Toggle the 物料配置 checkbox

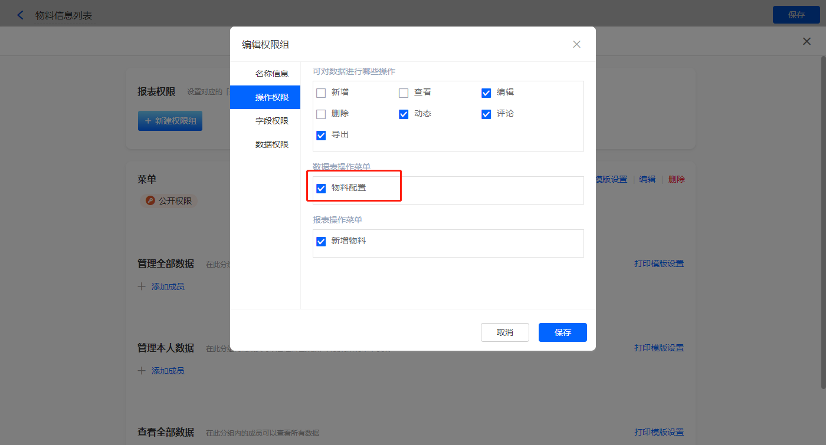(321, 188)
